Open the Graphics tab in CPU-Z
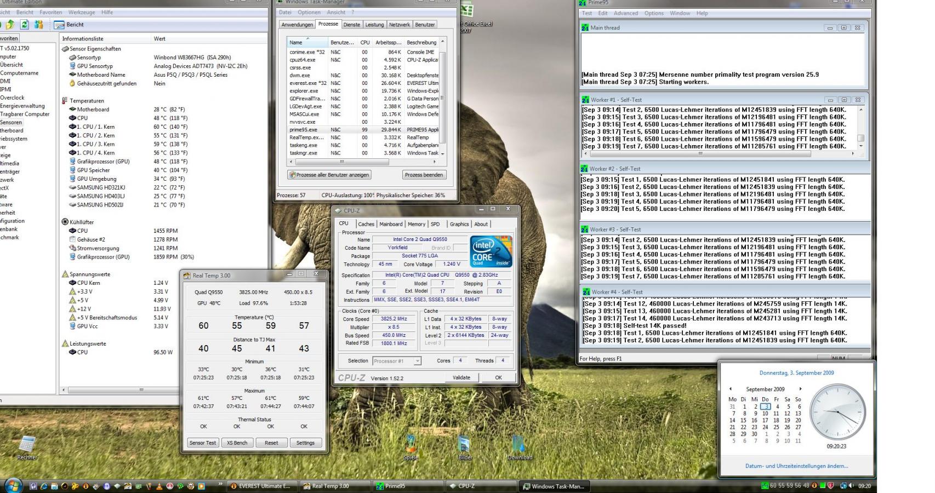935x493 pixels. pyautogui.click(x=459, y=224)
